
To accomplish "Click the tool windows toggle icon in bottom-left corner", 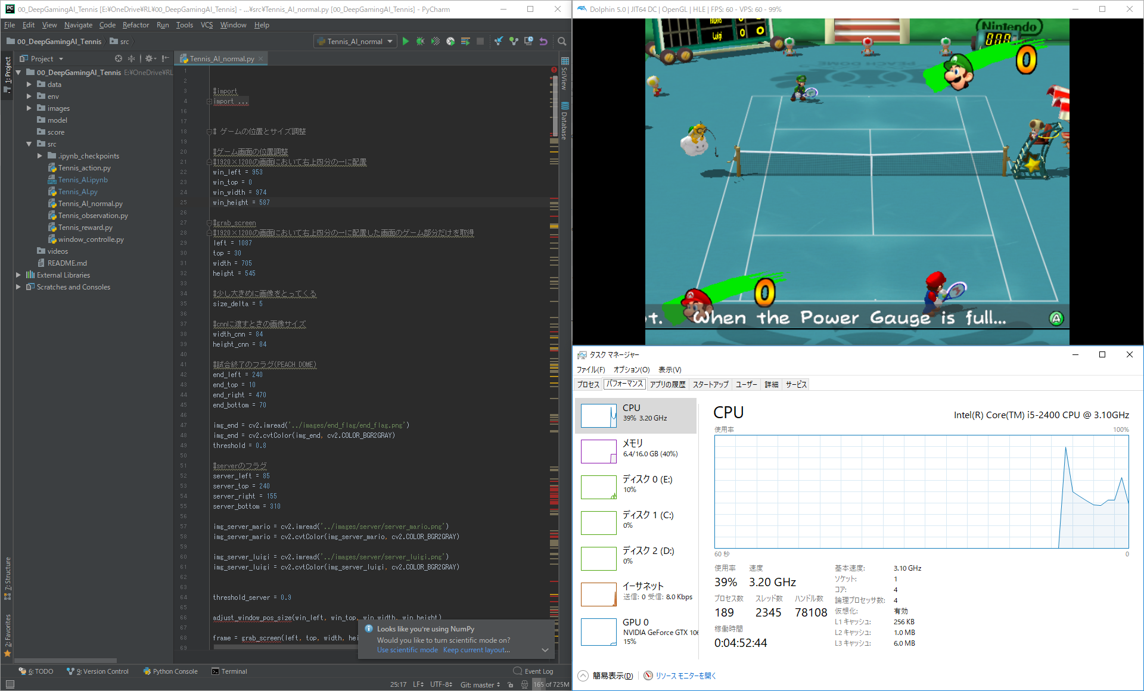I will tap(10, 684).
